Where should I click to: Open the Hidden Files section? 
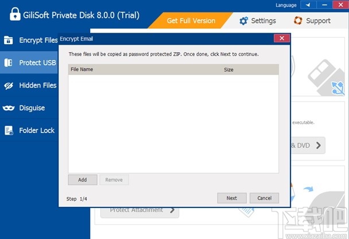click(x=29, y=85)
